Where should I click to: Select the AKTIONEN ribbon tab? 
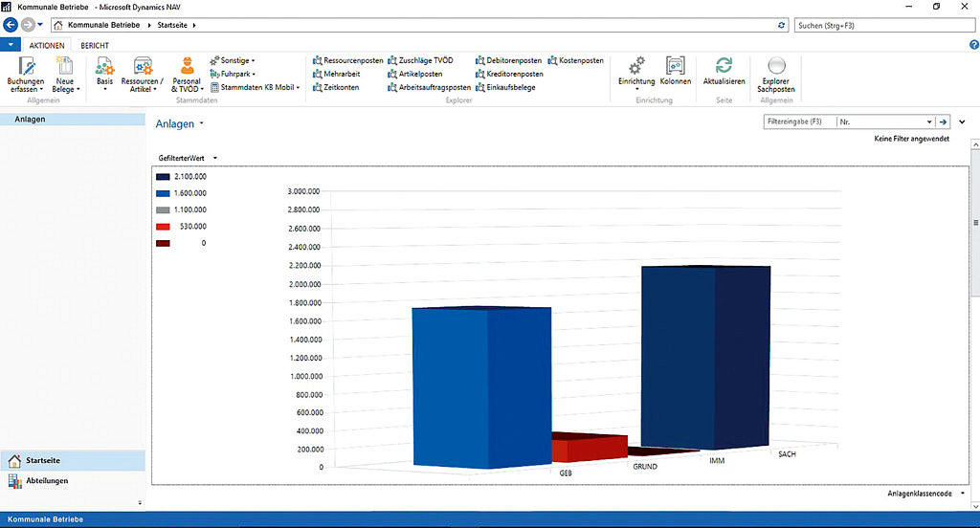[47, 45]
